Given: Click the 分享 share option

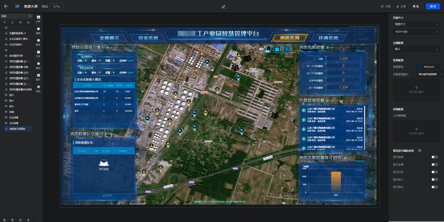Looking at the screenshot, I should 386,6.
